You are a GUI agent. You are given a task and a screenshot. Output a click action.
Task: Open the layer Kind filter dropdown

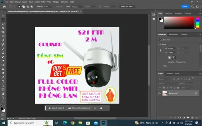[x=164, y=79]
